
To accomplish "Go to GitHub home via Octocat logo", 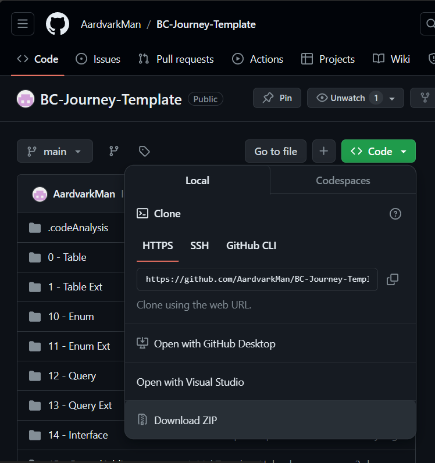I will point(58,24).
